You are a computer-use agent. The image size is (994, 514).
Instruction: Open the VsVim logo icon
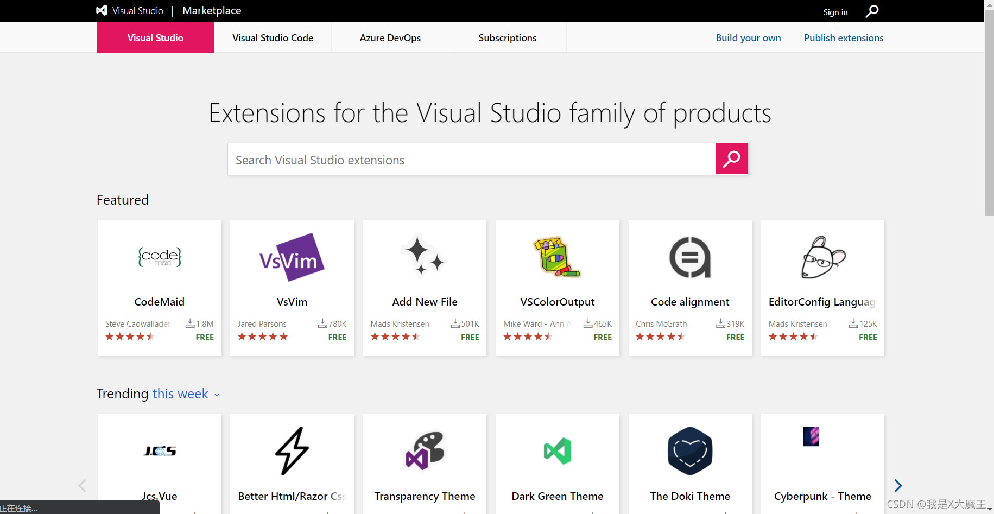pyautogui.click(x=292, y=257)
